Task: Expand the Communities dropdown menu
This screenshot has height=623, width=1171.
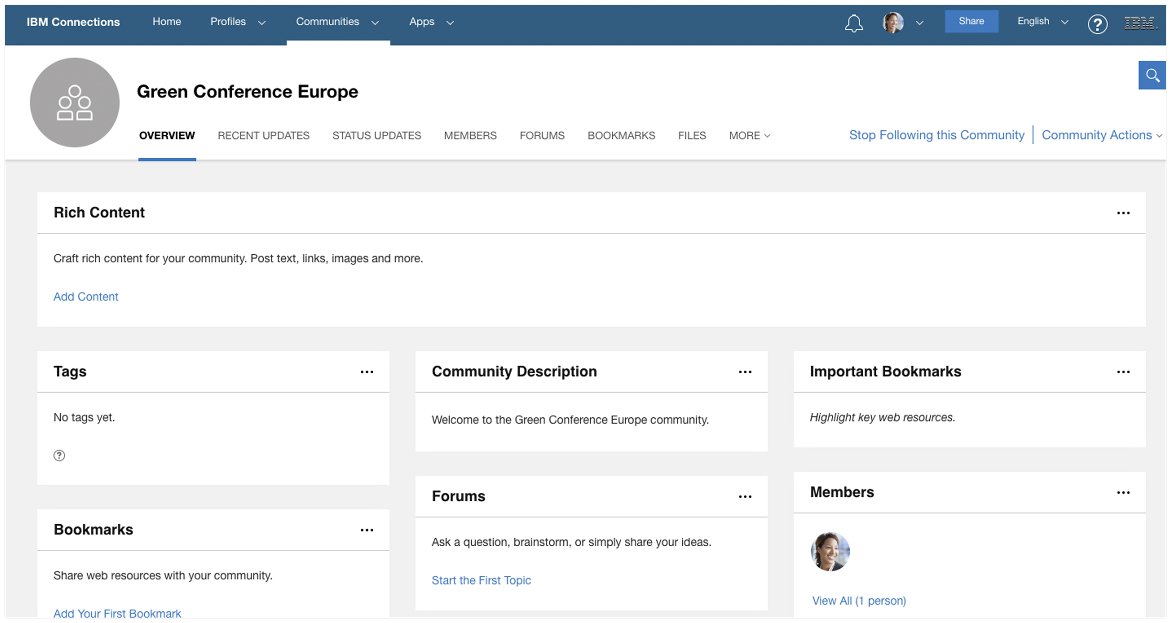Action: pyautogui.click(x=375, y=22)
